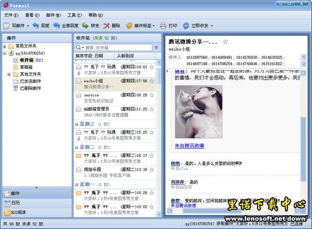The image size is (312, 229).
Task: Open the 写邮件 dropdown arrow
Action: (28, 26)
